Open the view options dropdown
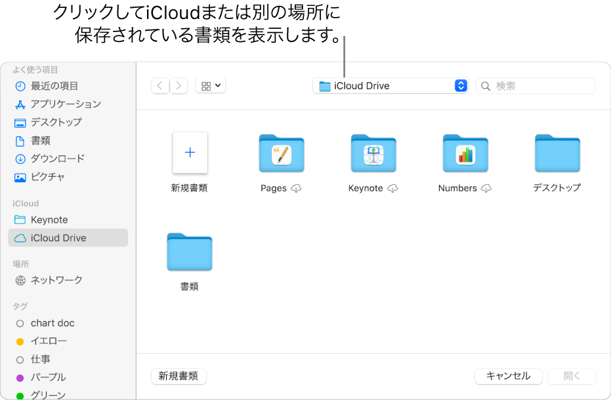 (x=209, y=86)
